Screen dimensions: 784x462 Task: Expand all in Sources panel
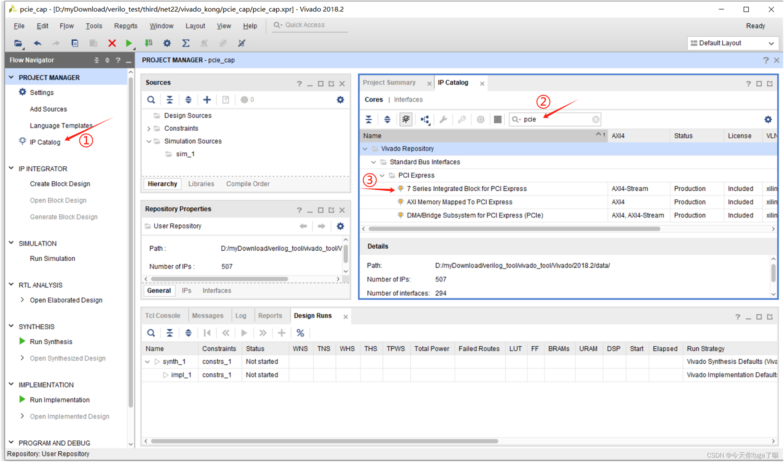point(188,100)
